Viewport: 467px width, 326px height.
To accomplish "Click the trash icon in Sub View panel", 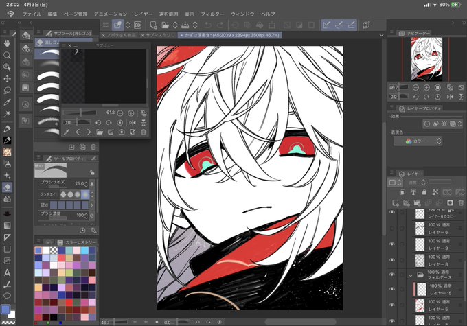I will [x=144, y=132].
